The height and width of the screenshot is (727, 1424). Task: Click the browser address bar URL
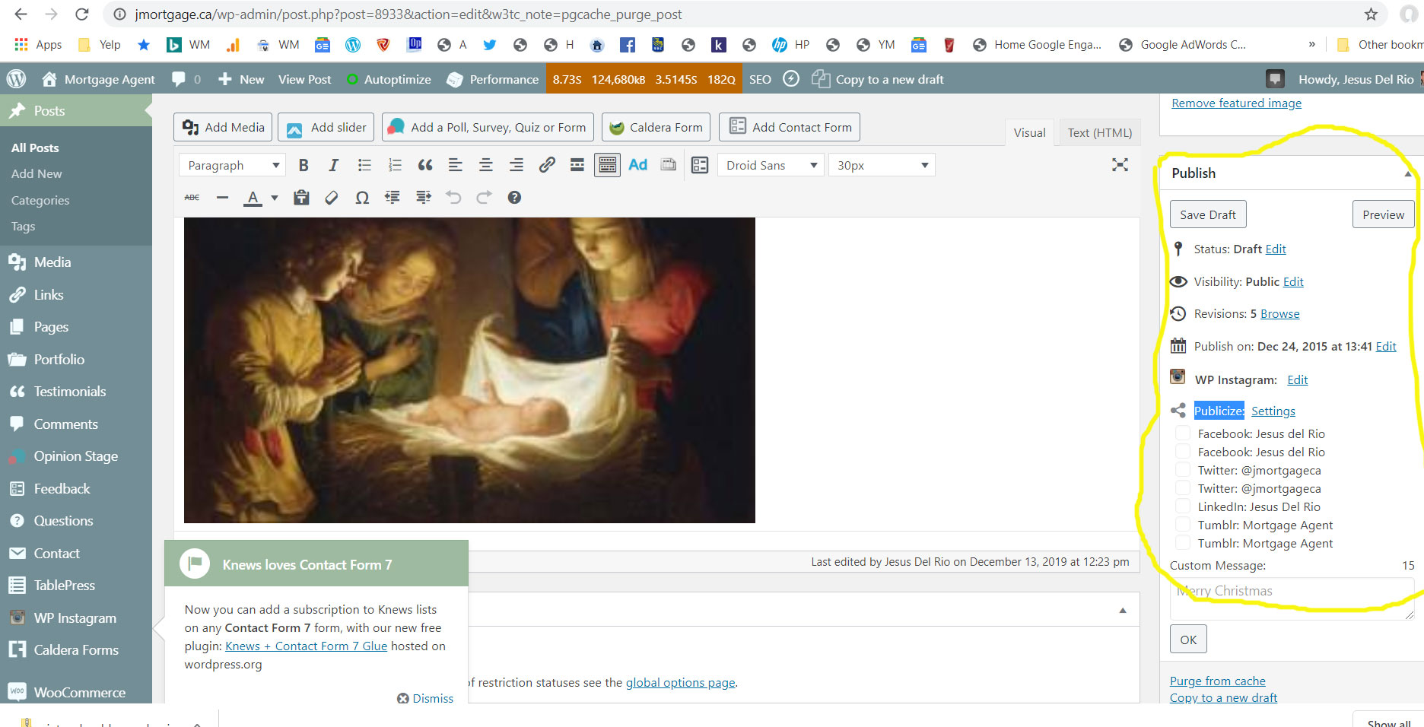click(408, 14)
